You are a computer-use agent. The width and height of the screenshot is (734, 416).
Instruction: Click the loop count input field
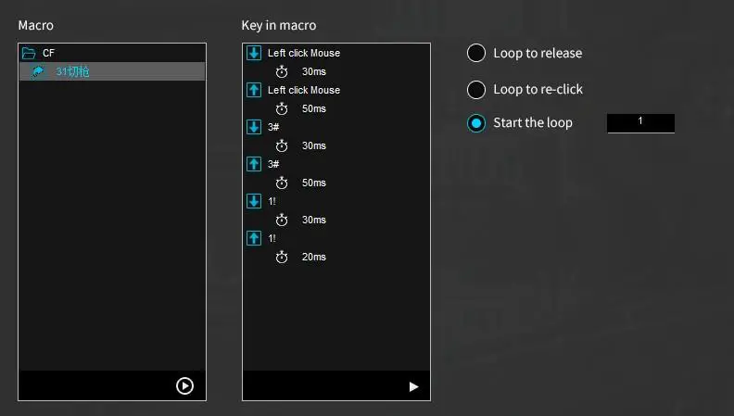tap(640, 122)
